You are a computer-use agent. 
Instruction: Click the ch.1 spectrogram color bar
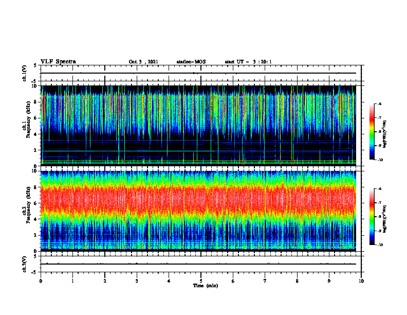point(372,132)
